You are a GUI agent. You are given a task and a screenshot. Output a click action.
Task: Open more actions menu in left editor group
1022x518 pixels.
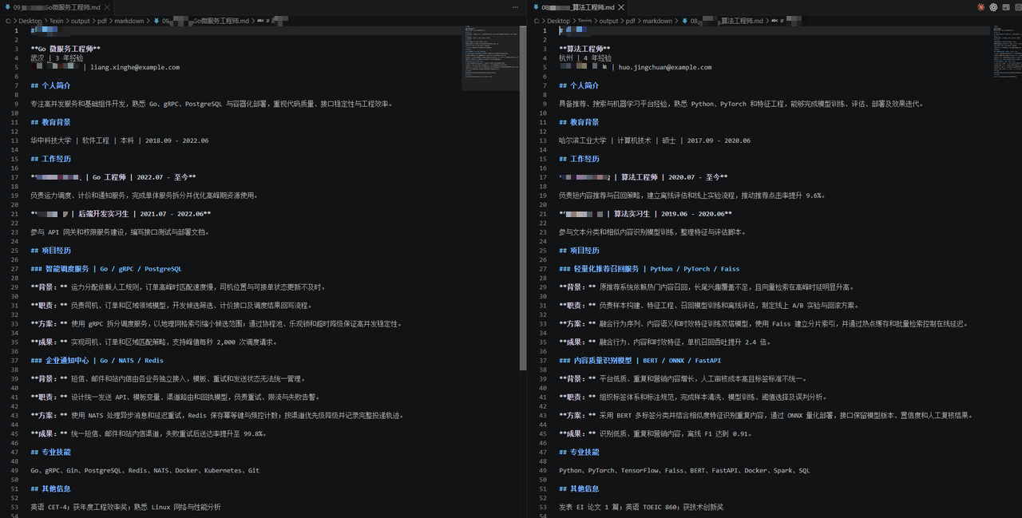517,6
